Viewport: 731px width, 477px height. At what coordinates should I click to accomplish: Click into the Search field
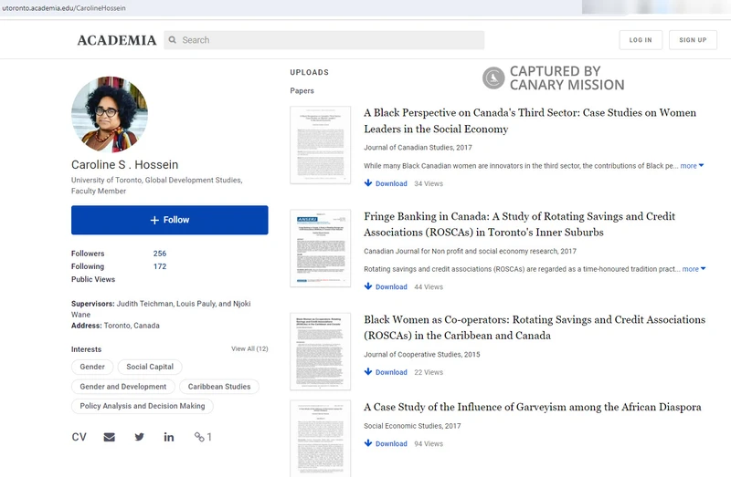click(x=324, y=40)
